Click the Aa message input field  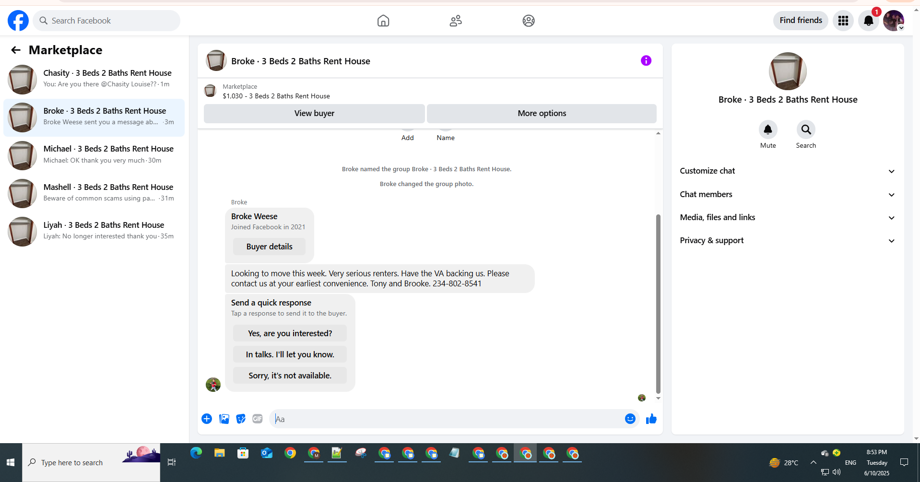pos(446,419)
